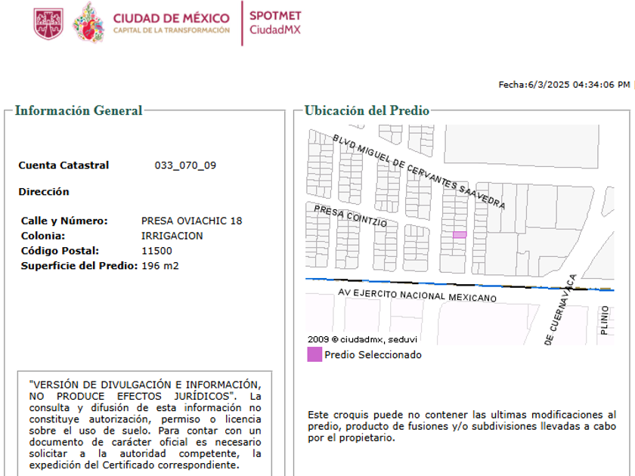
Task: Select cadastral account value 033_070_09
Action: [x=185, y=165]
